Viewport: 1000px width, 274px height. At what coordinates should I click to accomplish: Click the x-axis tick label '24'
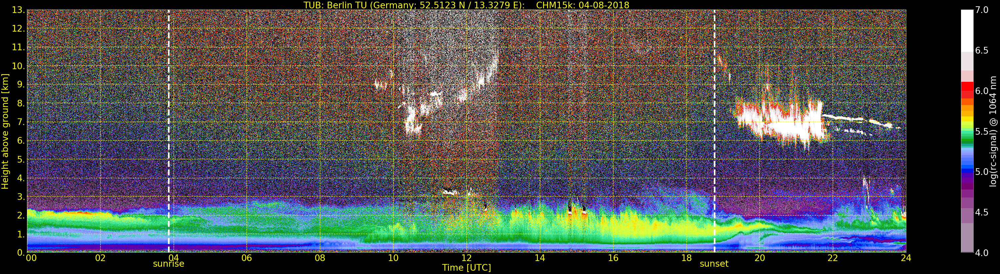(906, 258)
